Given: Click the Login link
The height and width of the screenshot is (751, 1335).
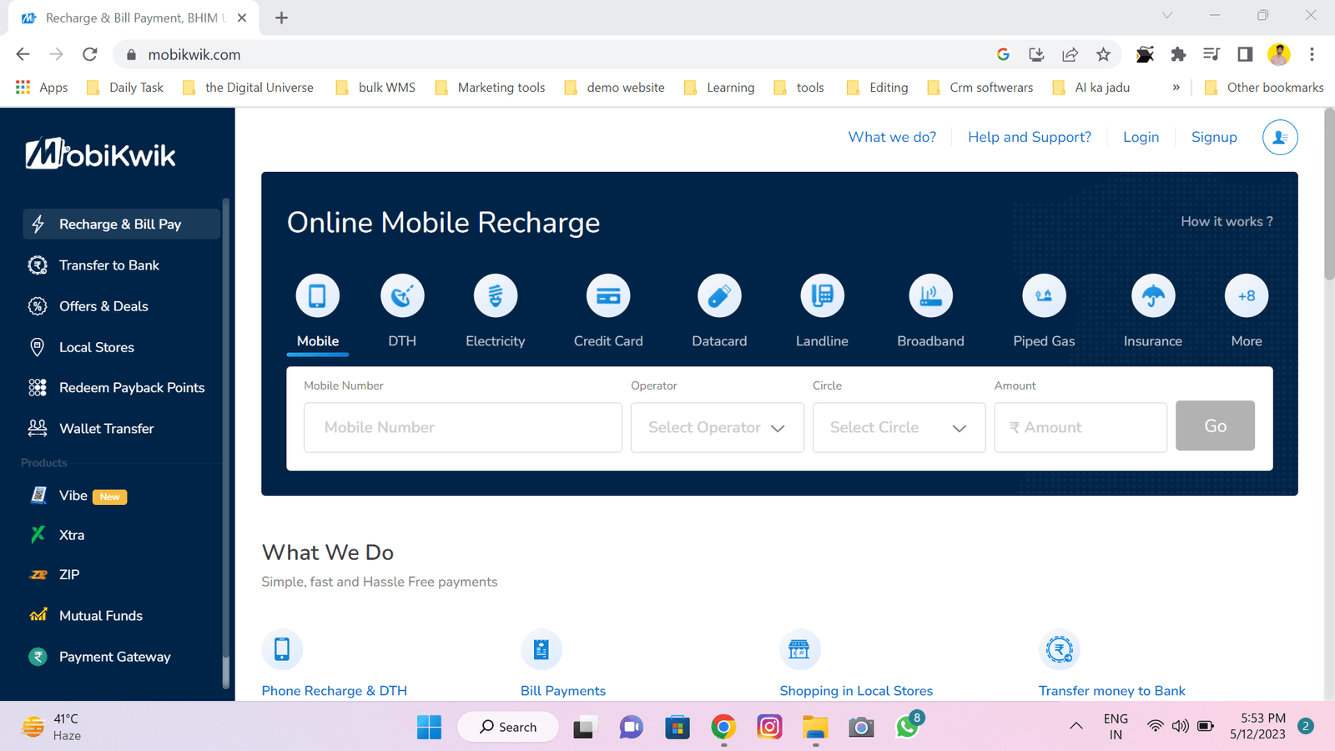Looking at the screenshot, I should (1141, 138).
